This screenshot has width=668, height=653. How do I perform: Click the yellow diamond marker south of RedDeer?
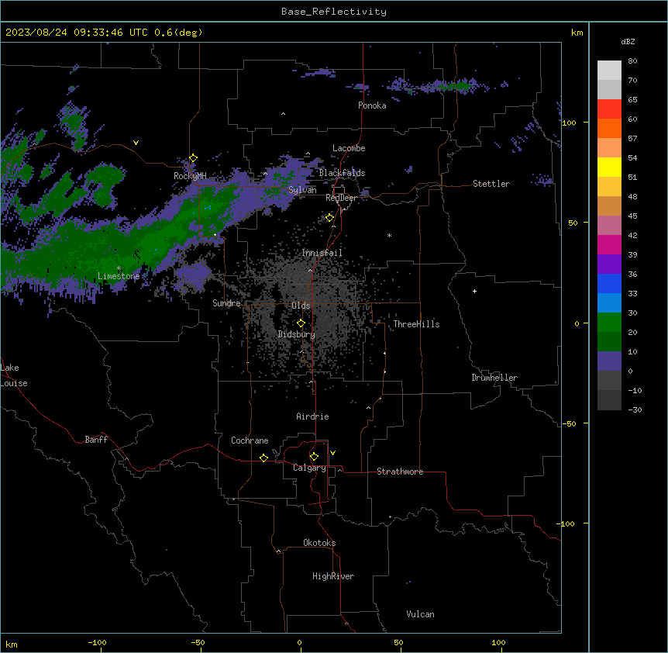(329, 218)
